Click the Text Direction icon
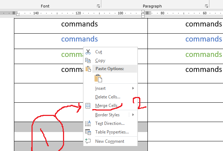Viewport: 223px width, 151px height. click(x=88, y=123)
